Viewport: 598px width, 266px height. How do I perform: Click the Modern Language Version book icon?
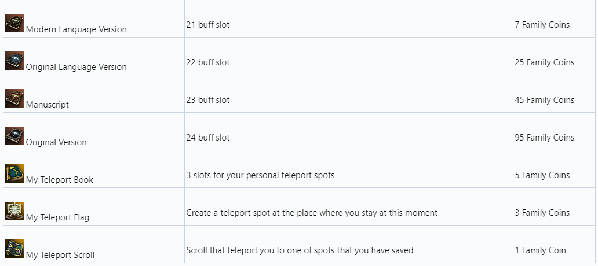point(14,23)
